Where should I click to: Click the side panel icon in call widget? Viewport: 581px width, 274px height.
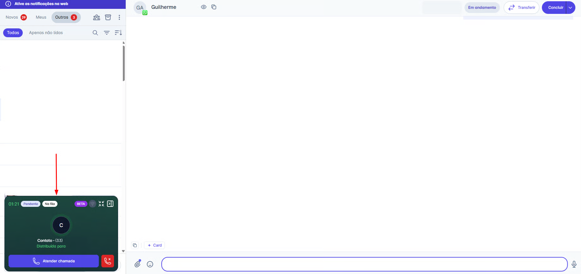point(110,204)
